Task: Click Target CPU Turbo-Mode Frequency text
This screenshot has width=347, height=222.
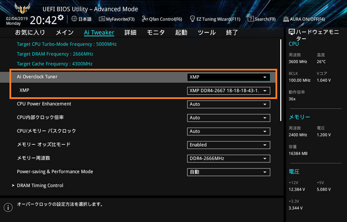Action: (x=67, y=44)
